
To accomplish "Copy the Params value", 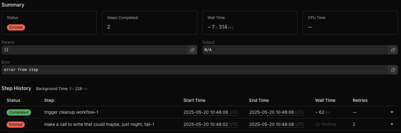I will pos(193,50).
